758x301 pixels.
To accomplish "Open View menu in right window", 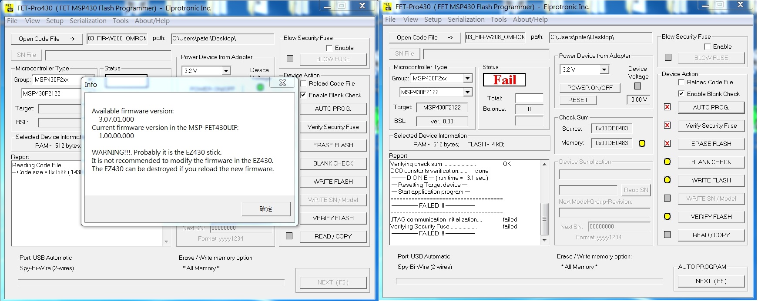I will pos(410,20).
